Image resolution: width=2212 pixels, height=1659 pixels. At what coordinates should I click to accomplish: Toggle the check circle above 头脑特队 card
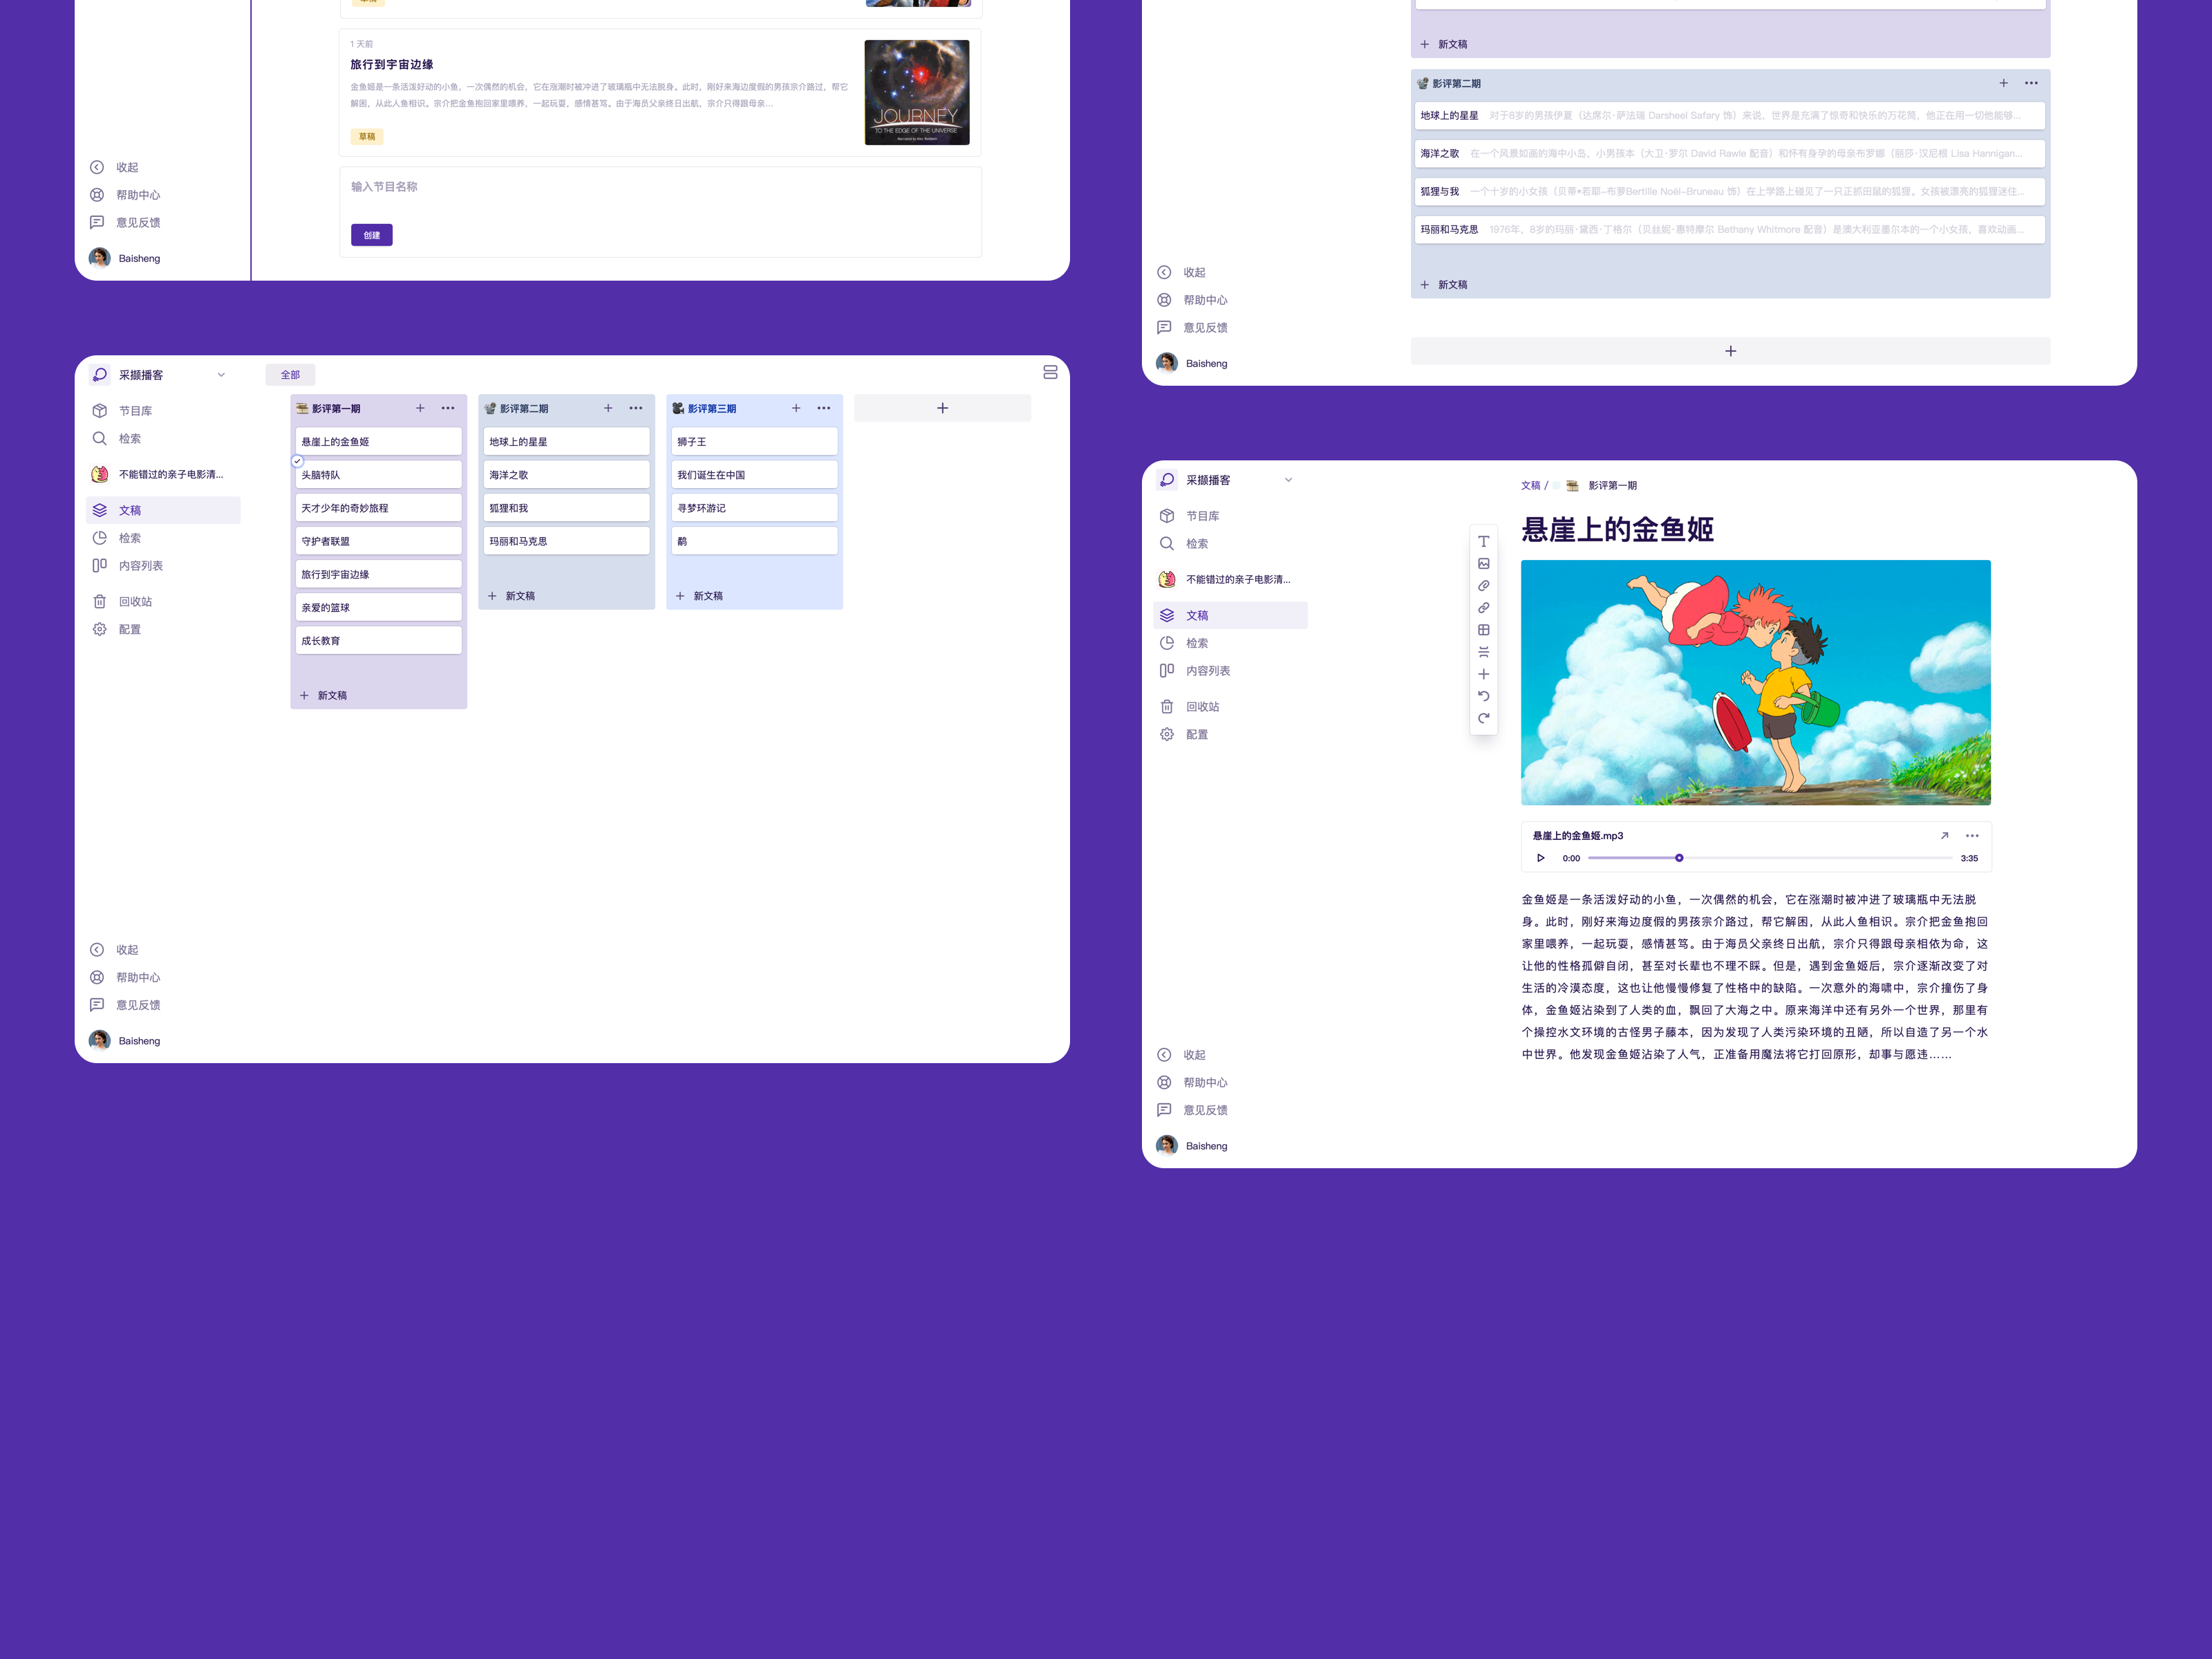297,461
